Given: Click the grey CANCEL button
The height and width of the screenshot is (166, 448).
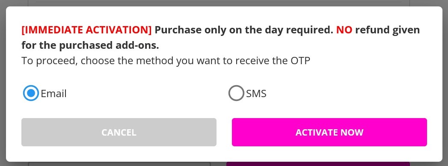Looking at the screenshot, I should 119,132.
